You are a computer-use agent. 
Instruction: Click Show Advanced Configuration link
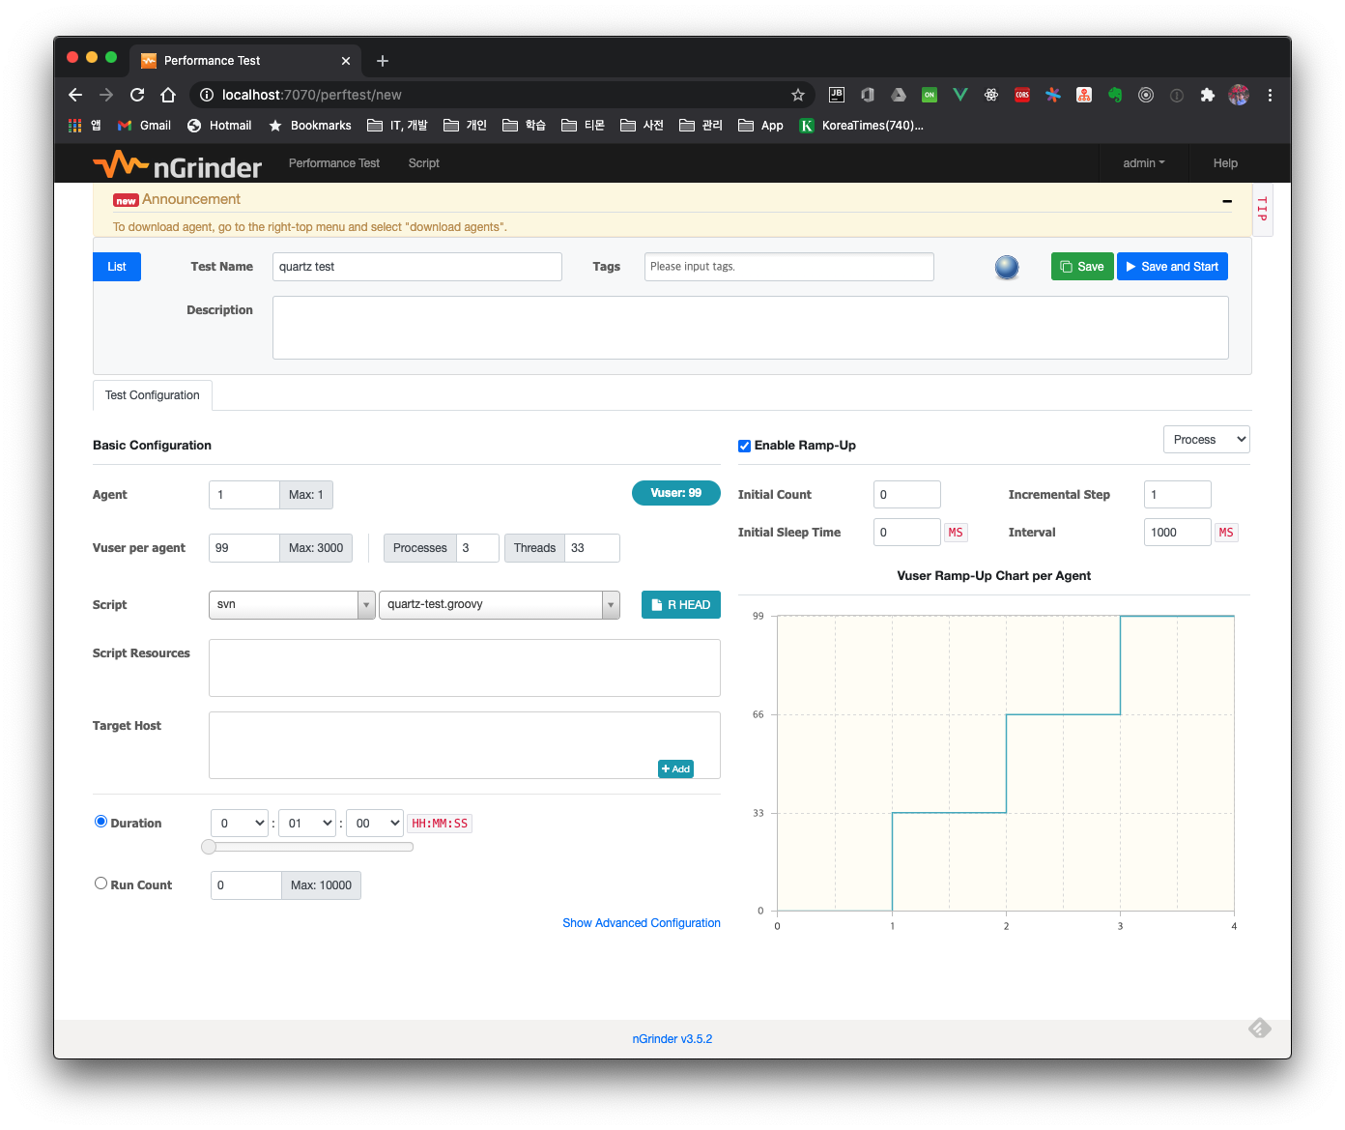(641, 923)
